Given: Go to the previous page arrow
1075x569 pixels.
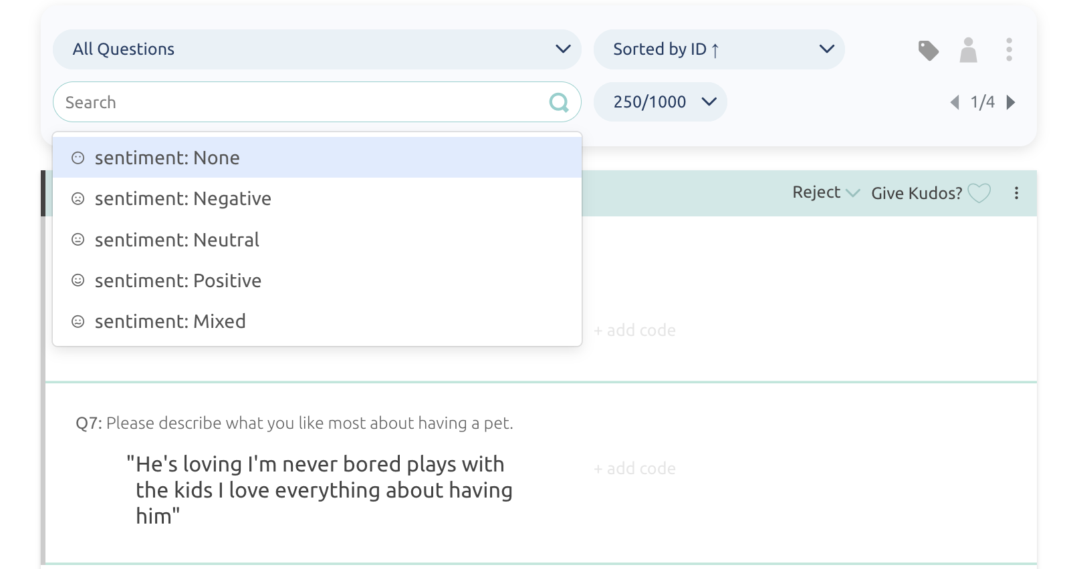Looking at the screenshot, I should click(955, 102).
